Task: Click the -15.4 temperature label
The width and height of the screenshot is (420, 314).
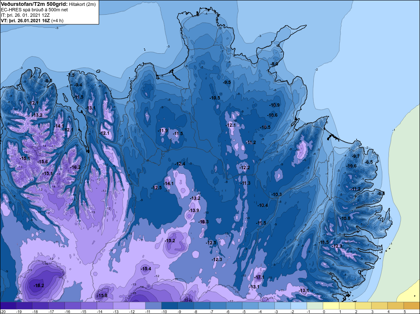Action: (146, 269)
